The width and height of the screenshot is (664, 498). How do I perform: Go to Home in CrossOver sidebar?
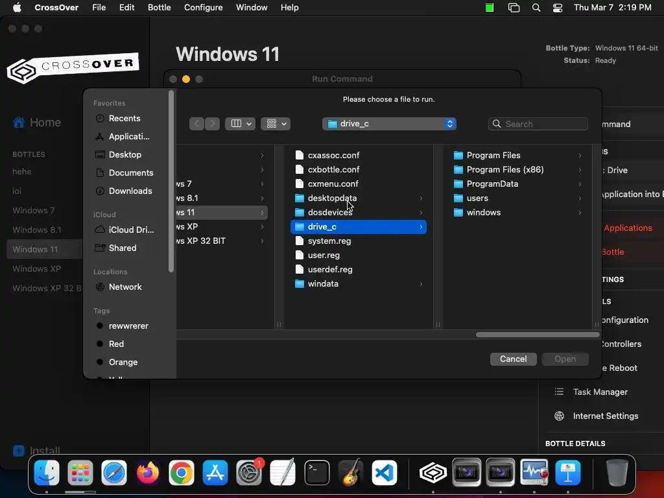(x=37, y=123)
